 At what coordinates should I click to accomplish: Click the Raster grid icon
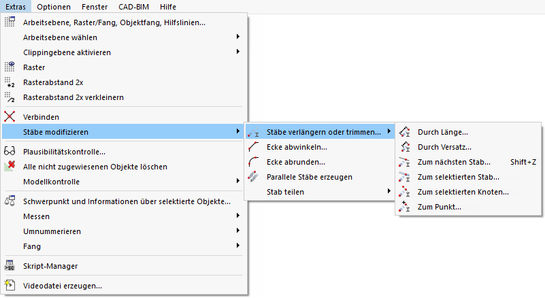click(x=10, y=67)
